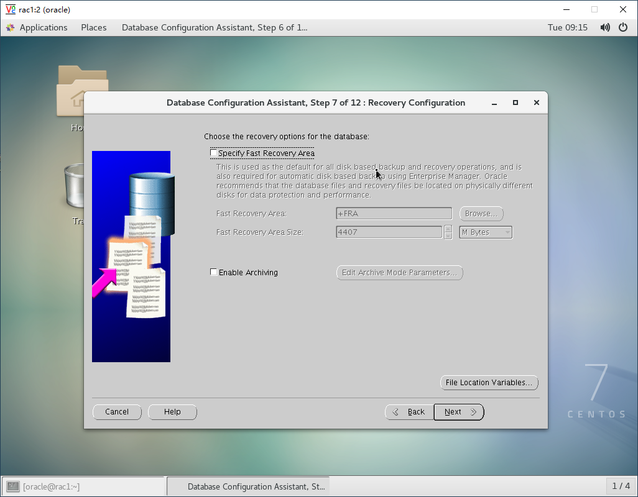The width and height of the screenshot is (638, 497).
Task: Click the volume speaker icon
Action: pos(605,27)
